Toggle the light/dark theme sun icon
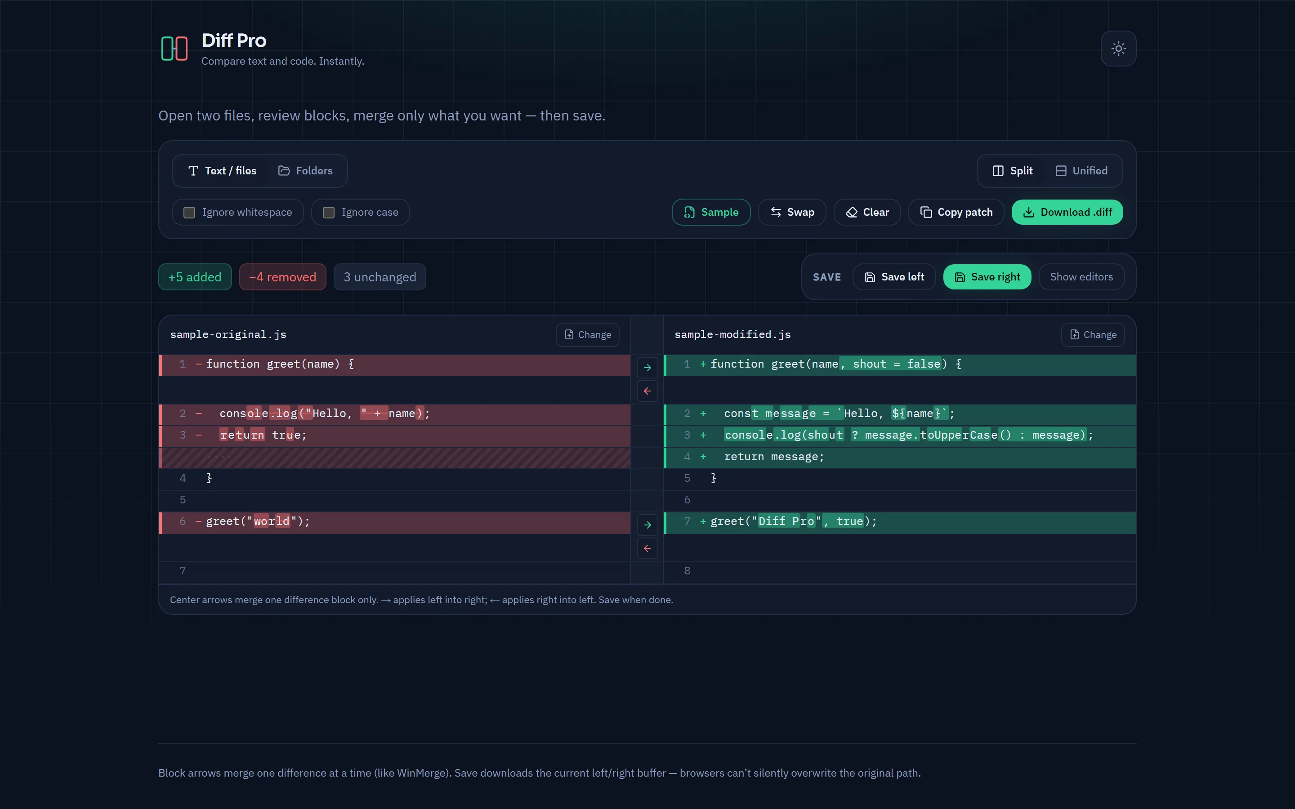This screenshot has height=809, width=1295. click(1118, 49)
